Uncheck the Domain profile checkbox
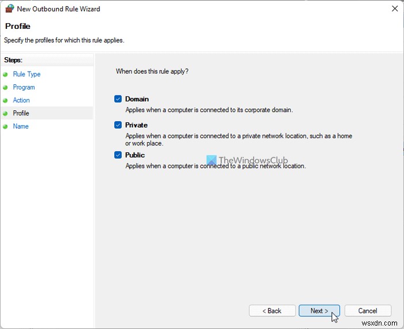Screen dimensions: 404x329 point(118,99)
